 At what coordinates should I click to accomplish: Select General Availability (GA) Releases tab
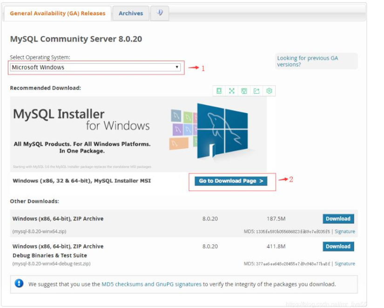point(58,13)
